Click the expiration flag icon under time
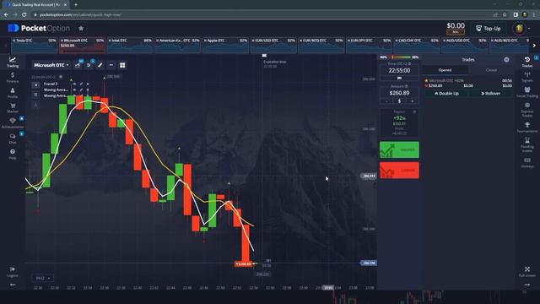This screenshot has width=540, height=304. pos(399,79)
